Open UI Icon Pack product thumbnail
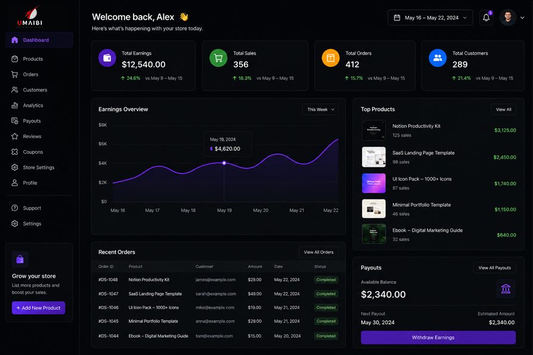533x355 pixels. pos(374,183)
